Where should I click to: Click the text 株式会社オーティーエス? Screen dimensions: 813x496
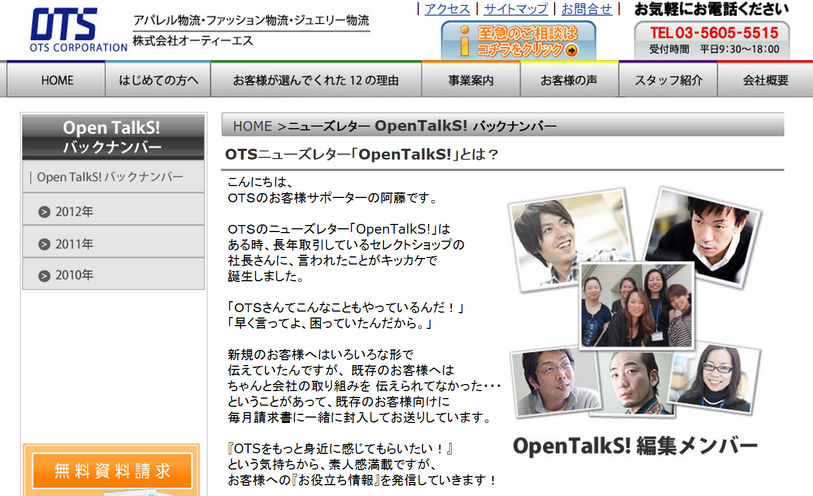[193, 41]
